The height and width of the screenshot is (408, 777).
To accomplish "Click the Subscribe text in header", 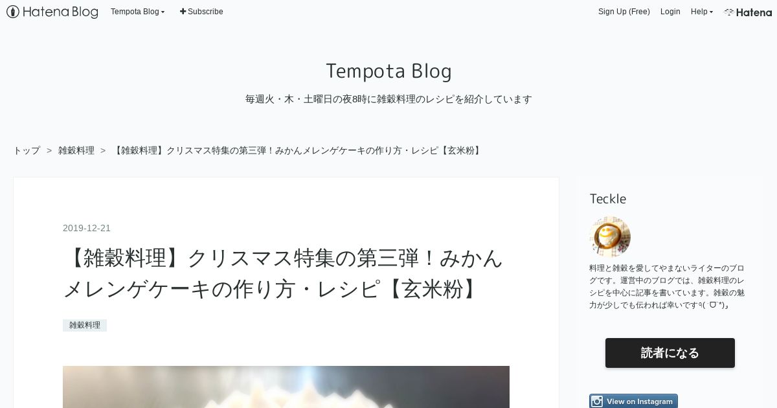I will (x=205, y=12).
